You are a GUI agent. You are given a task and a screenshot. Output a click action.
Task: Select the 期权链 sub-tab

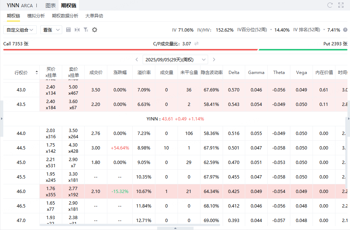pyautogui.click(x=13, y=16)
